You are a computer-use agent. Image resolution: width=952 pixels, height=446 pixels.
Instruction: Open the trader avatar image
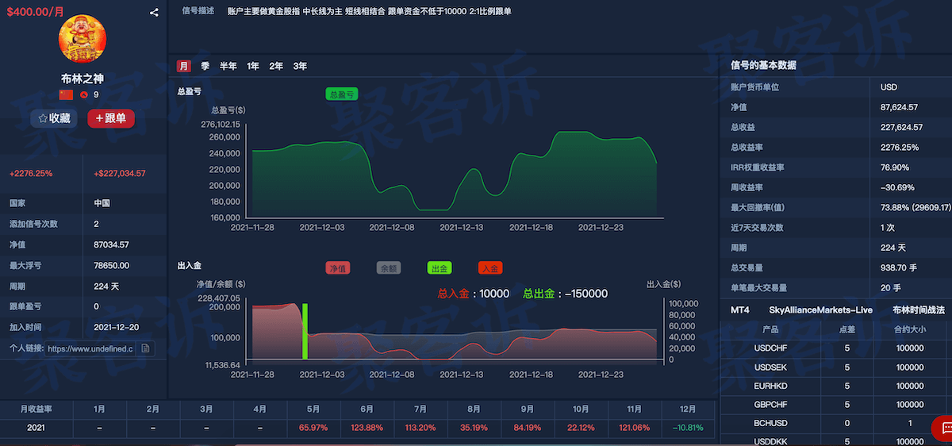coord(83,39)
